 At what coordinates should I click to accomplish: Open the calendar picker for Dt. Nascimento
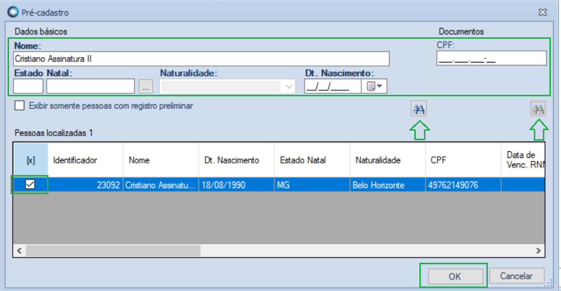pyautogui.click(x=374, y=86)
